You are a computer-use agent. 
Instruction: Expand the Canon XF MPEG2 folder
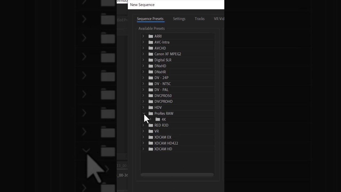[143, 54]
